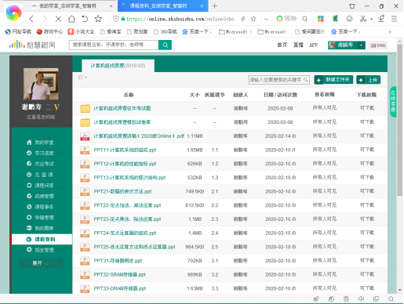Expand the user account dropdown arrow
This screenshot has height=304, width=404.
(361, 45)
